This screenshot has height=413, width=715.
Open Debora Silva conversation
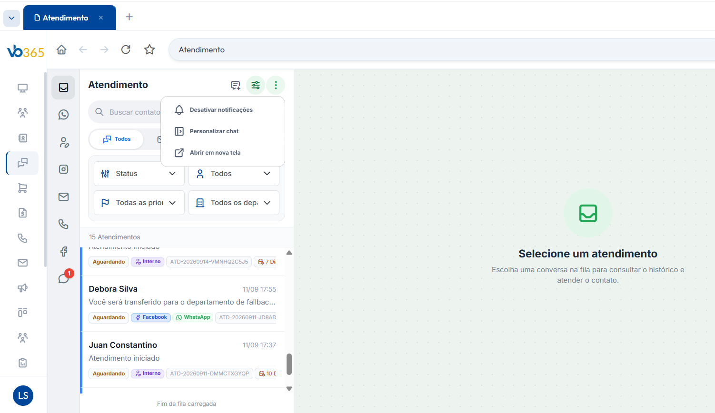point(183,303)
